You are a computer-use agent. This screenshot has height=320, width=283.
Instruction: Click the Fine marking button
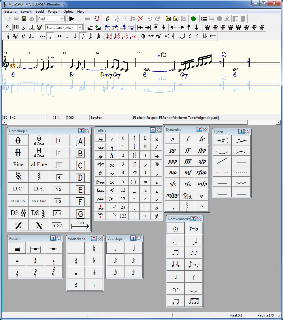18,164
